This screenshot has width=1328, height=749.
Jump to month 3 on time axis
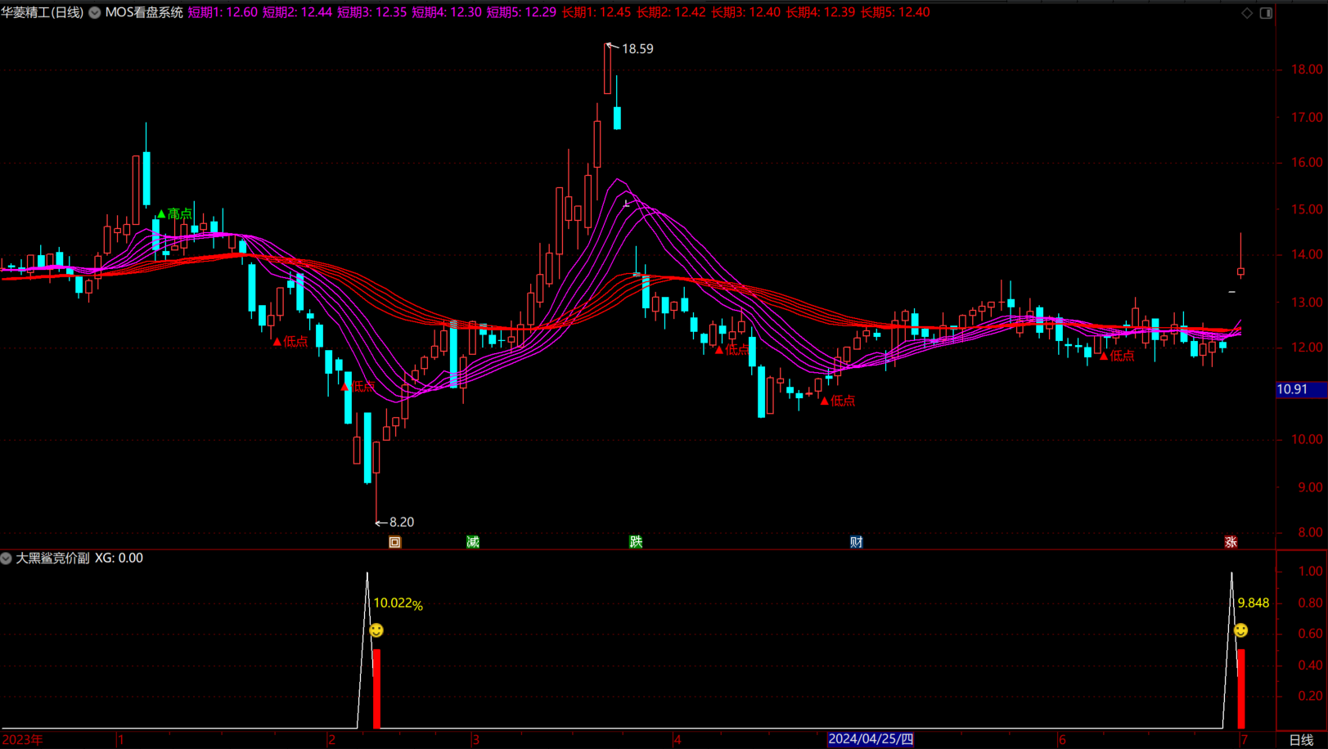coord(475,740)
